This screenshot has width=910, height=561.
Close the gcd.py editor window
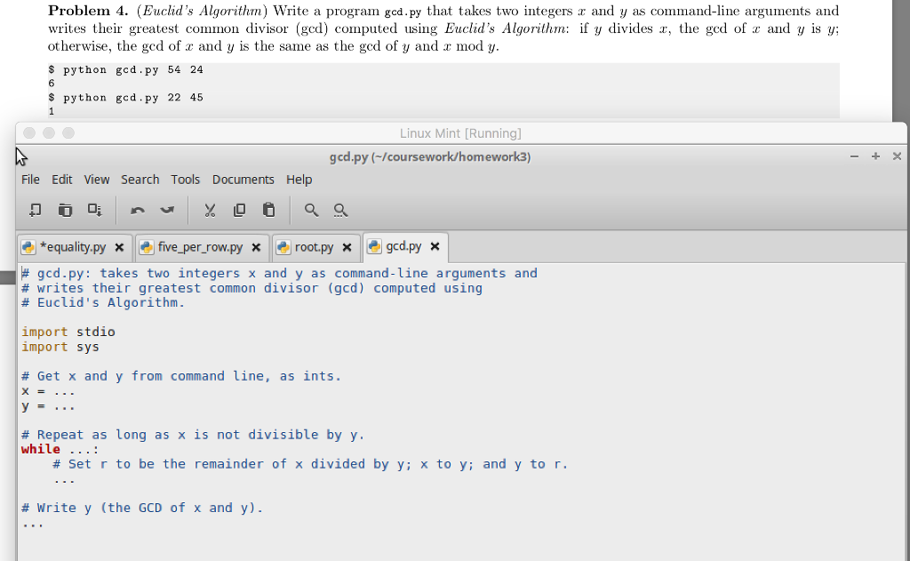click(897, 156)
